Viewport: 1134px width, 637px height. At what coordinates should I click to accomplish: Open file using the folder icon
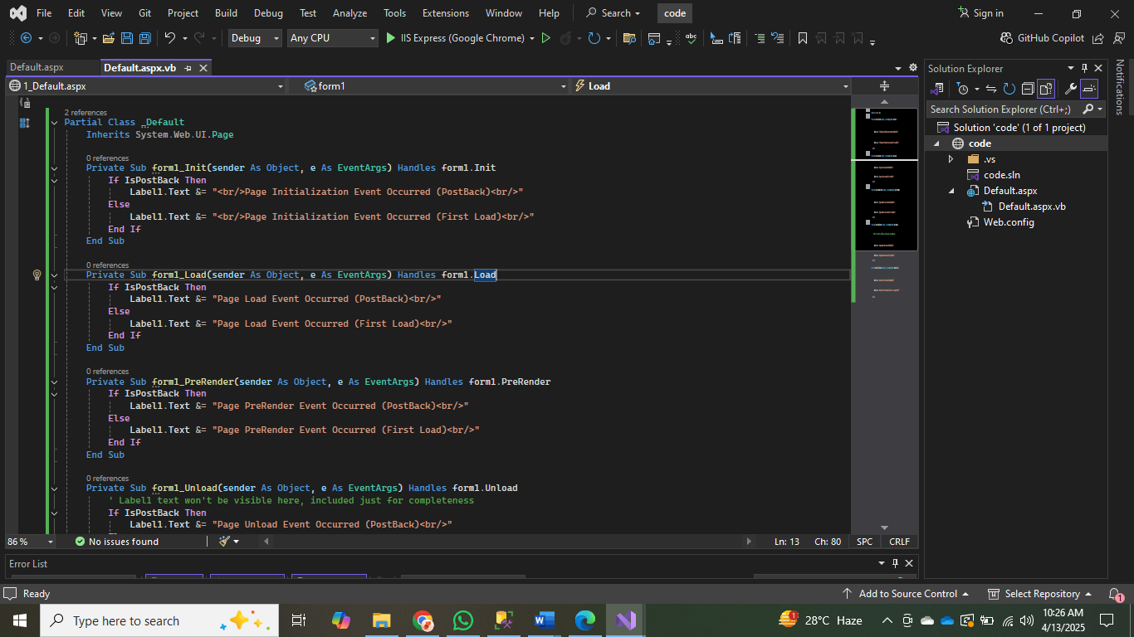[110, 38]
